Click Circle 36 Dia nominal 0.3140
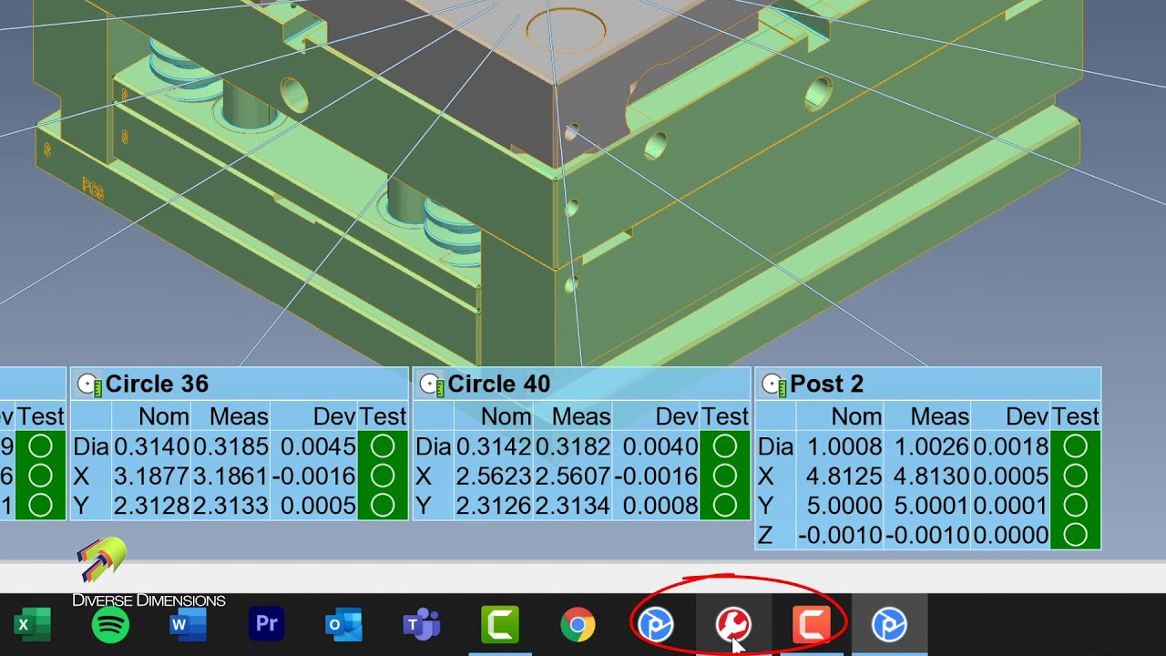 [151, 446]
